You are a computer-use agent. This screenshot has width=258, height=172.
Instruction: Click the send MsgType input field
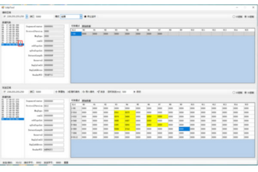[x=54, y=111]
